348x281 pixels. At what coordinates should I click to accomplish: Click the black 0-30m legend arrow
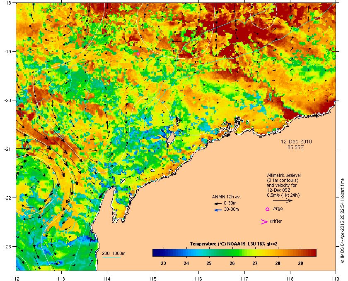click(218, 203)
